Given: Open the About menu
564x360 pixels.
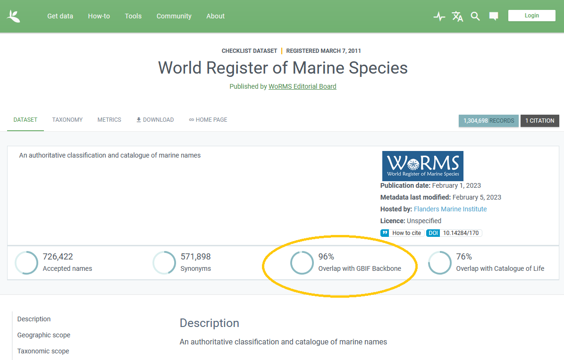Looking at the screenshot, I should pos(216,16).
